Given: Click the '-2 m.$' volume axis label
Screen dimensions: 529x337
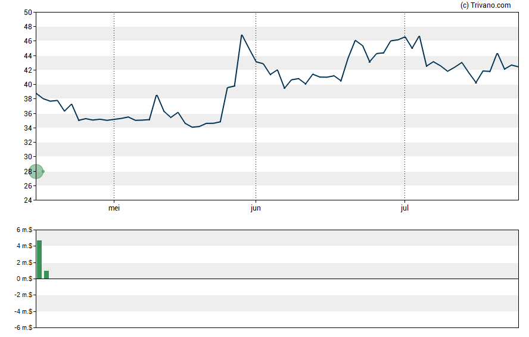Looking at the screenshot, I should (23, 295).
